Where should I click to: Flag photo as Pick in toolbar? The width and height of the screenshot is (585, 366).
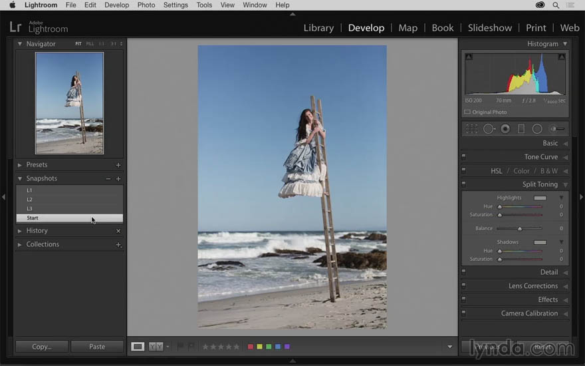coord(181,347)
